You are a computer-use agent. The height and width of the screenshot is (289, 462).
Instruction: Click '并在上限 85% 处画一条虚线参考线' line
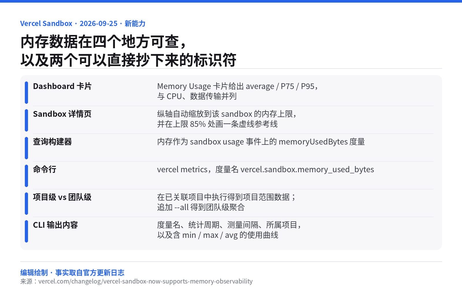click(217, 124)
